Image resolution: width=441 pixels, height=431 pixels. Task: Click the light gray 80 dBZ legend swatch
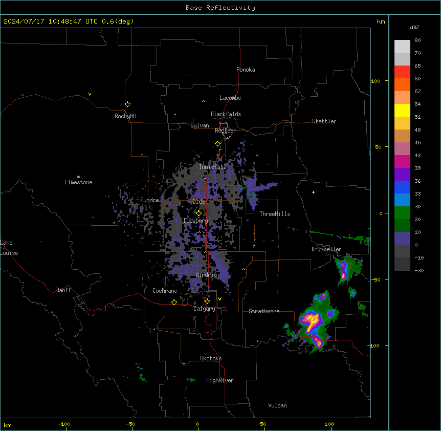tap(402, 47)
